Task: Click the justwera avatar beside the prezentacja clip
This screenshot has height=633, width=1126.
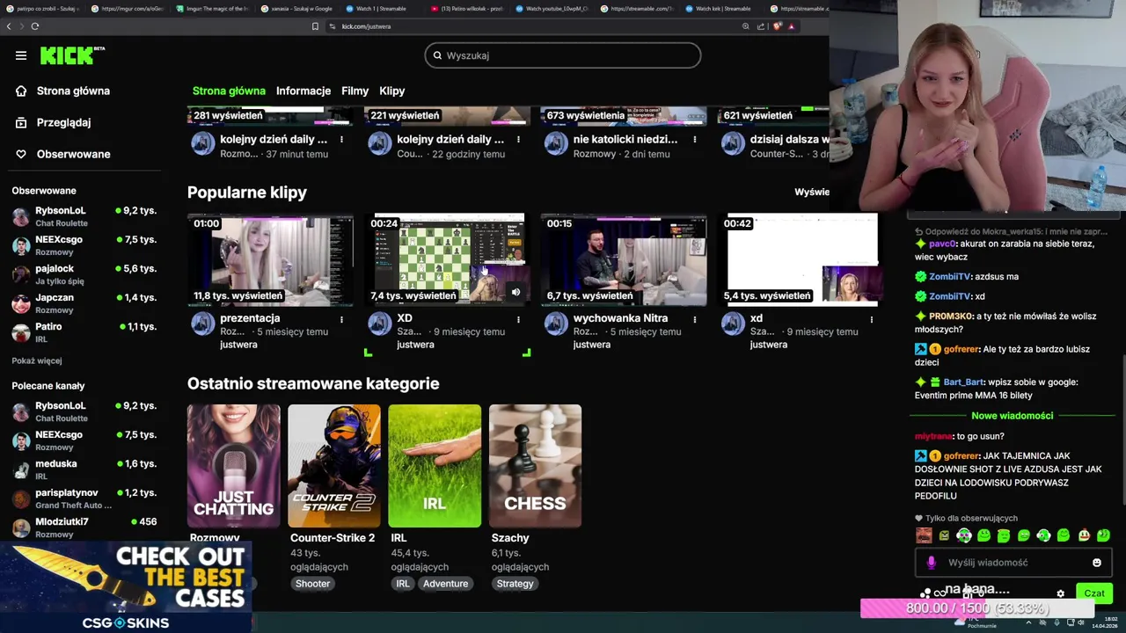Action: point(203,324)
